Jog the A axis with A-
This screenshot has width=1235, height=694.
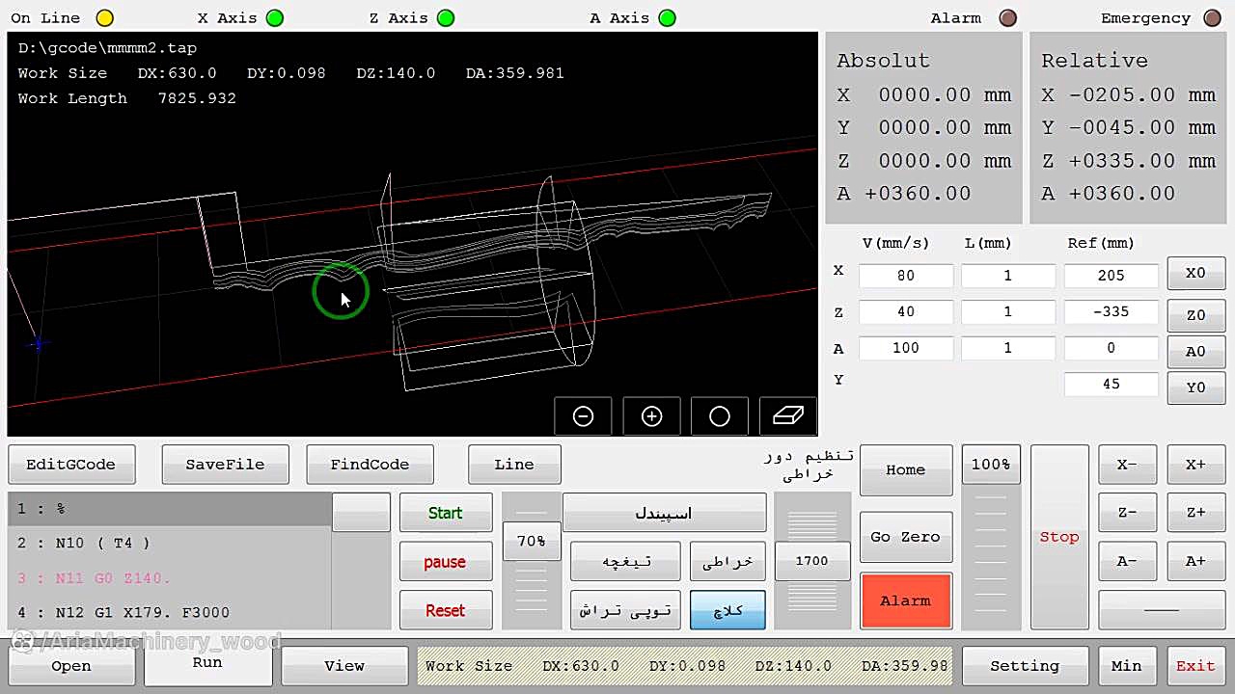(x=1127, y=562)
